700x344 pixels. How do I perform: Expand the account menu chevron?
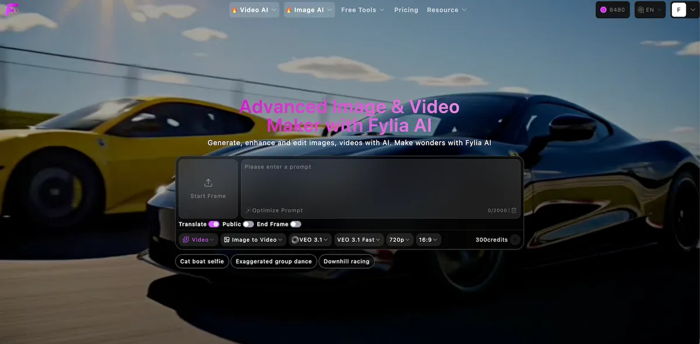click(692, 10)
